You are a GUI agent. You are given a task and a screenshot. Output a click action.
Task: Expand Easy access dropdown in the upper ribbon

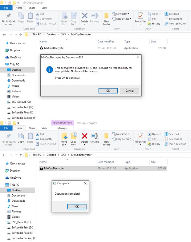click(123, 19)
